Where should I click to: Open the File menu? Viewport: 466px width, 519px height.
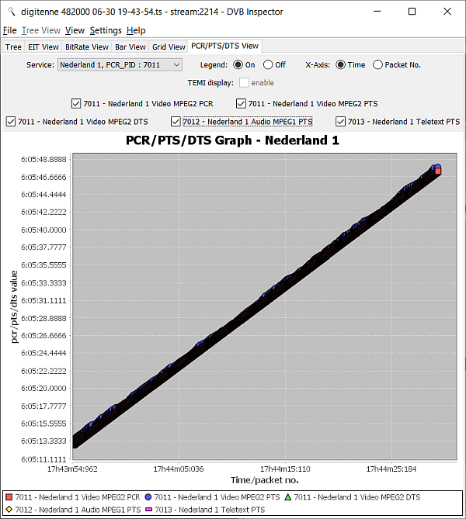(x=9, y=30)
